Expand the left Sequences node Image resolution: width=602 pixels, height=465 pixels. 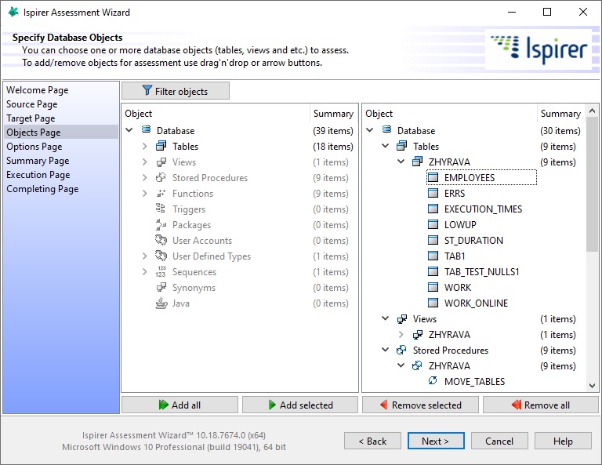pyautogui.click(x=145, y=272)
